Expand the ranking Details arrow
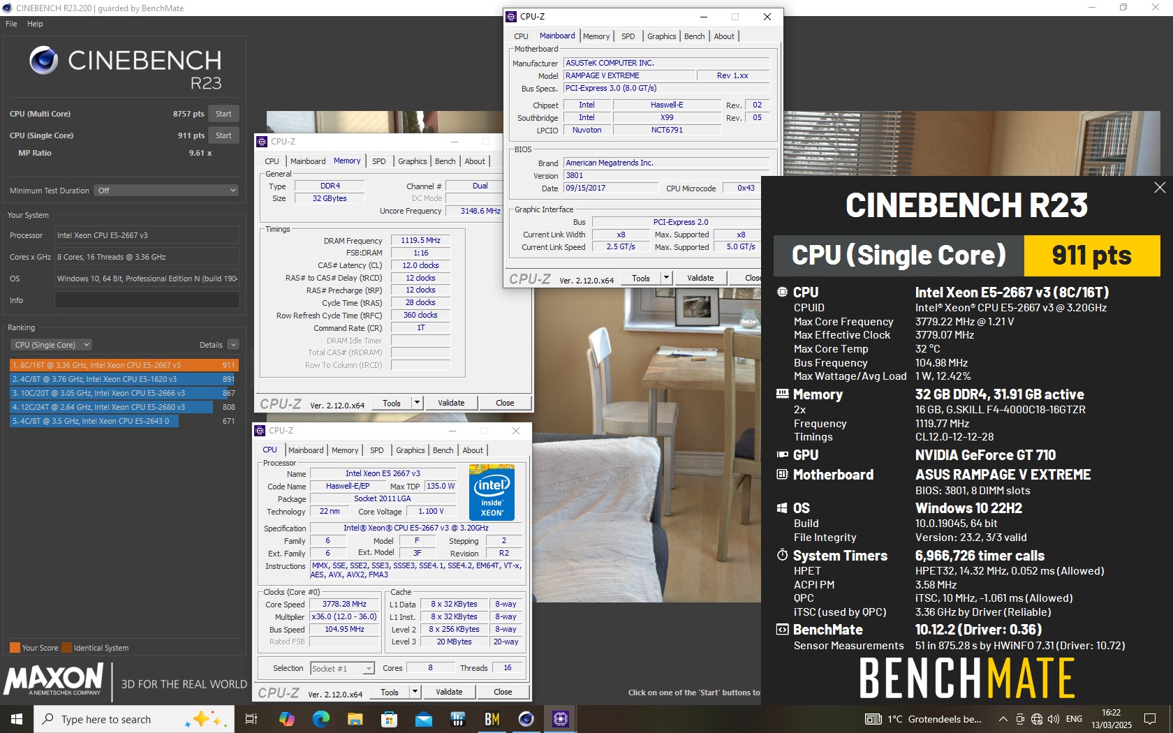 [233, 345]
